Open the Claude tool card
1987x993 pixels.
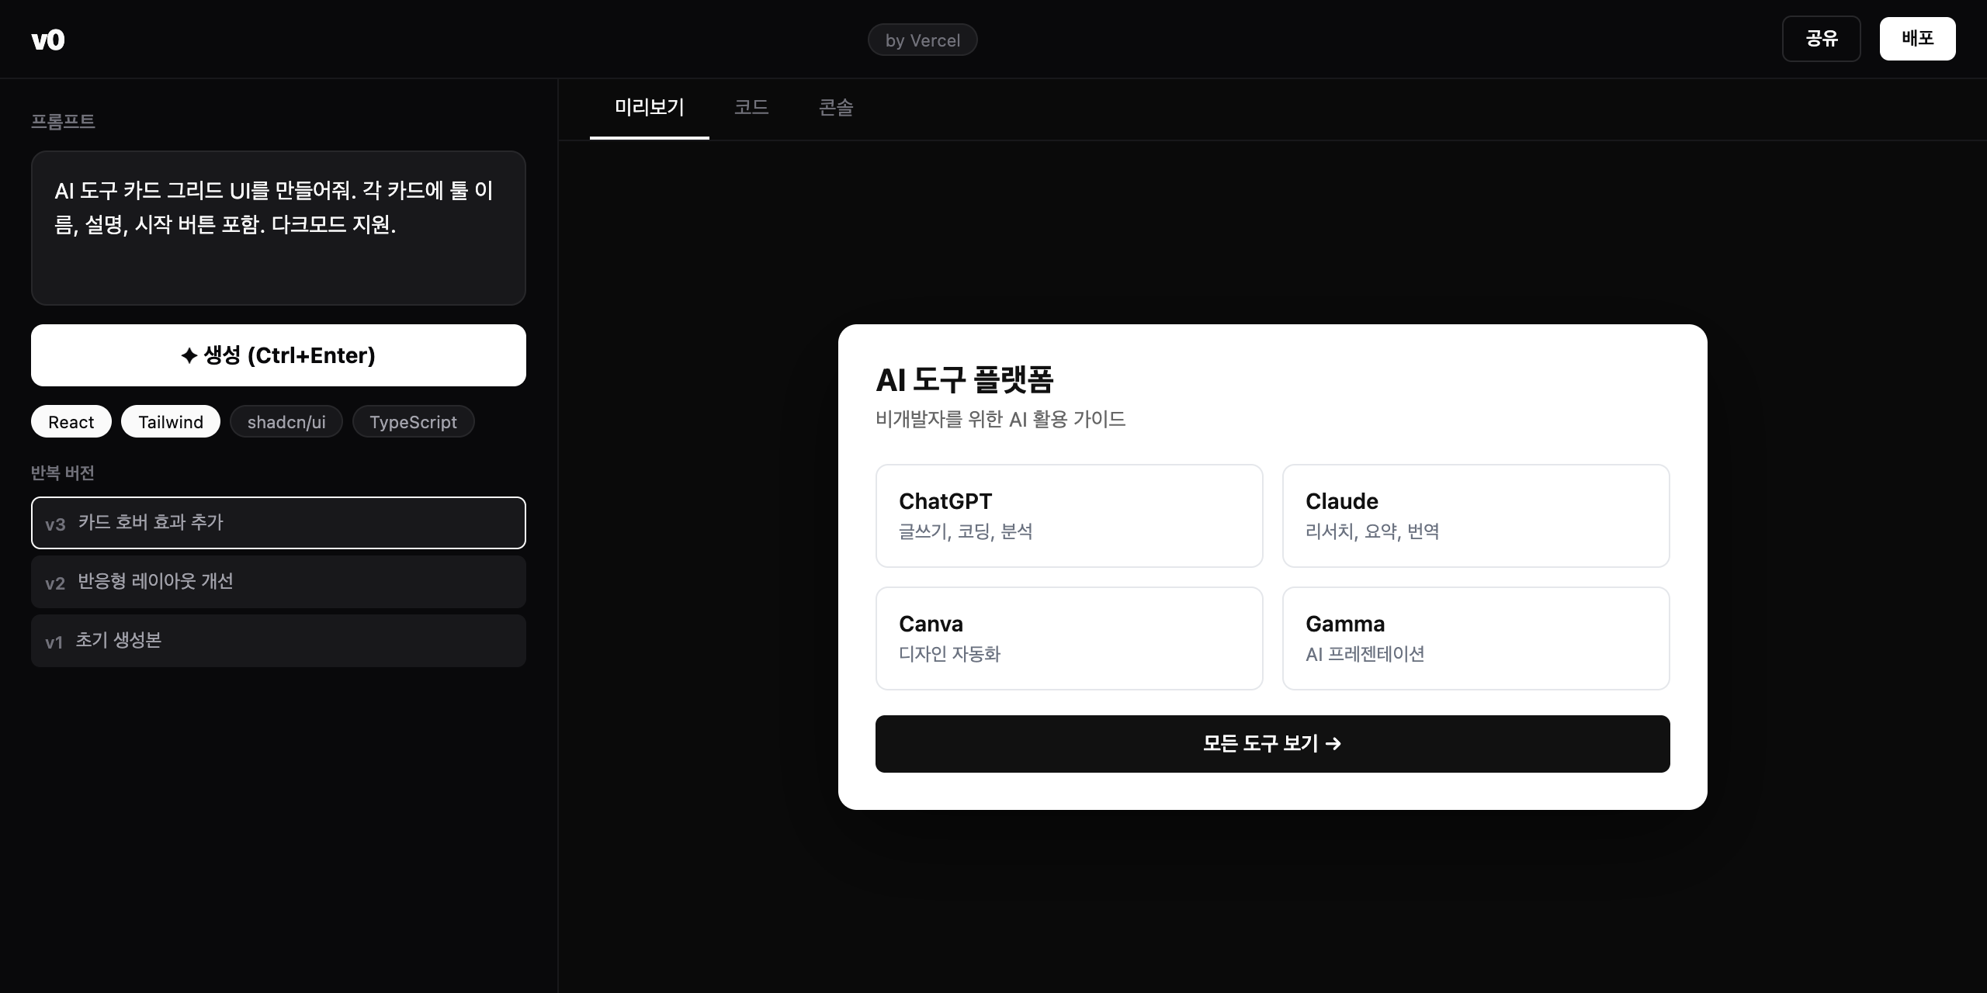[x=1476, y=516]
